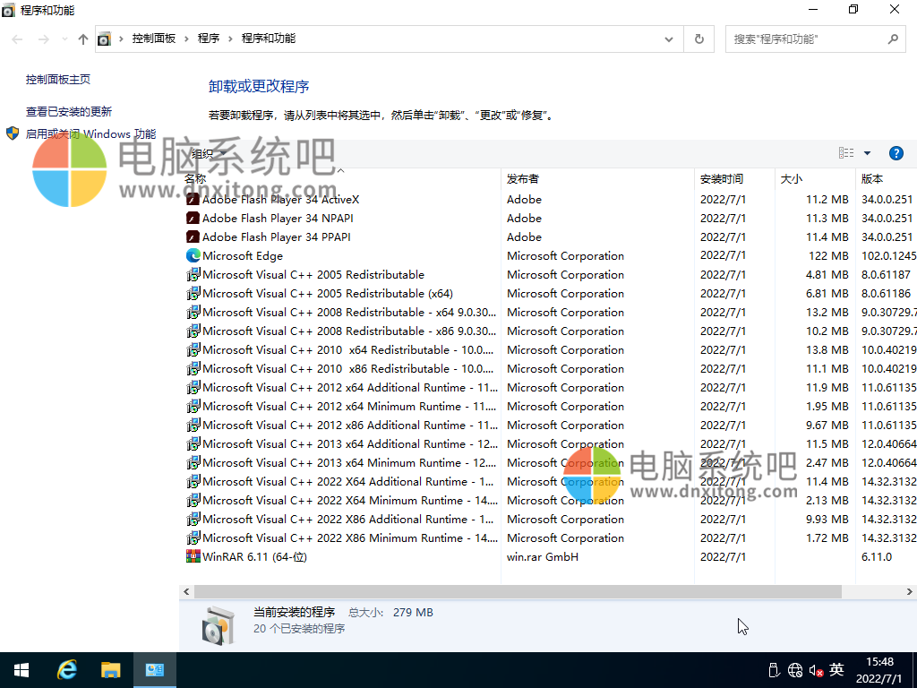
Task: Click the WinRAR 6.11 program icon
Action: [193, 557]
